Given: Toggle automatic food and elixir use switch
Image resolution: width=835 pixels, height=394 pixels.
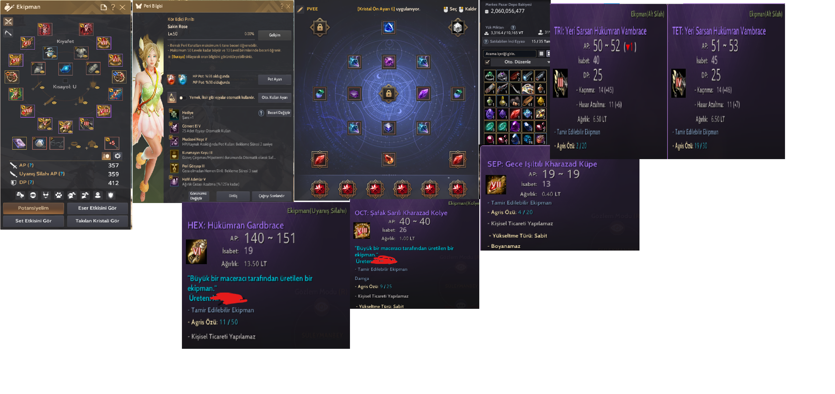Looking at the screenshot, I should tap(183, 98).
